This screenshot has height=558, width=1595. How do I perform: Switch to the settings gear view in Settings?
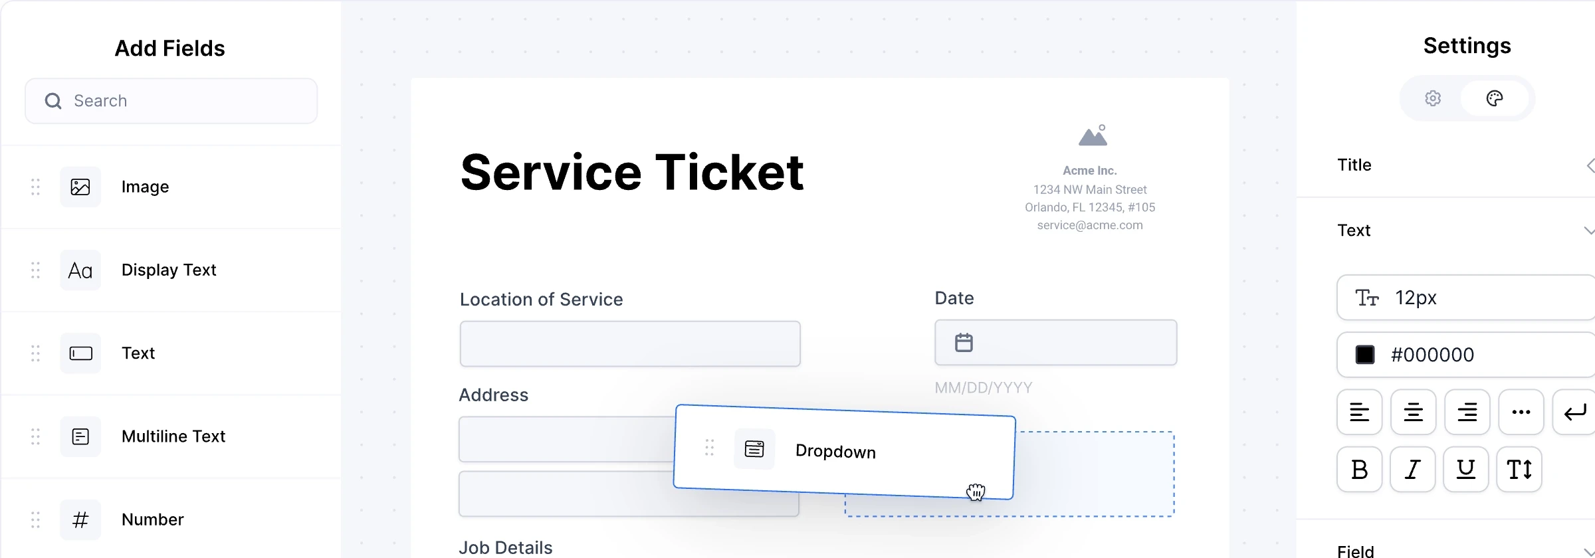tap(1433, 98)
